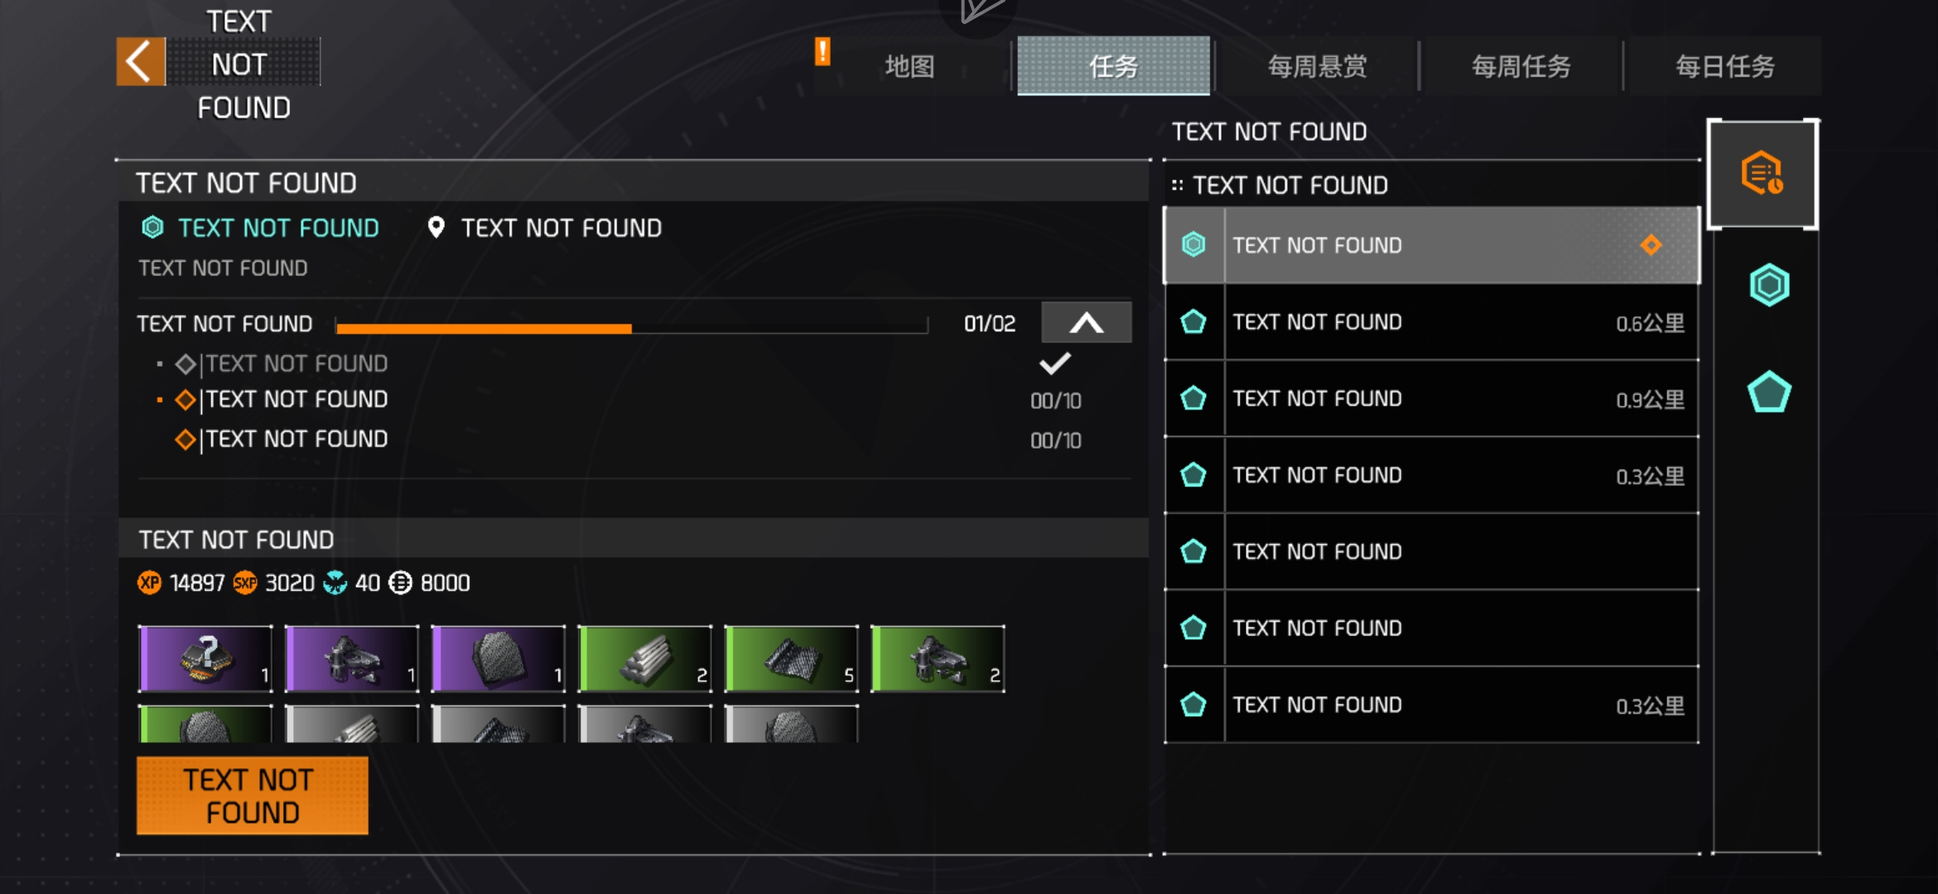Click the orange button below rewards
The width and height of the screenshot is (1938, 894).
pos(253,795)
